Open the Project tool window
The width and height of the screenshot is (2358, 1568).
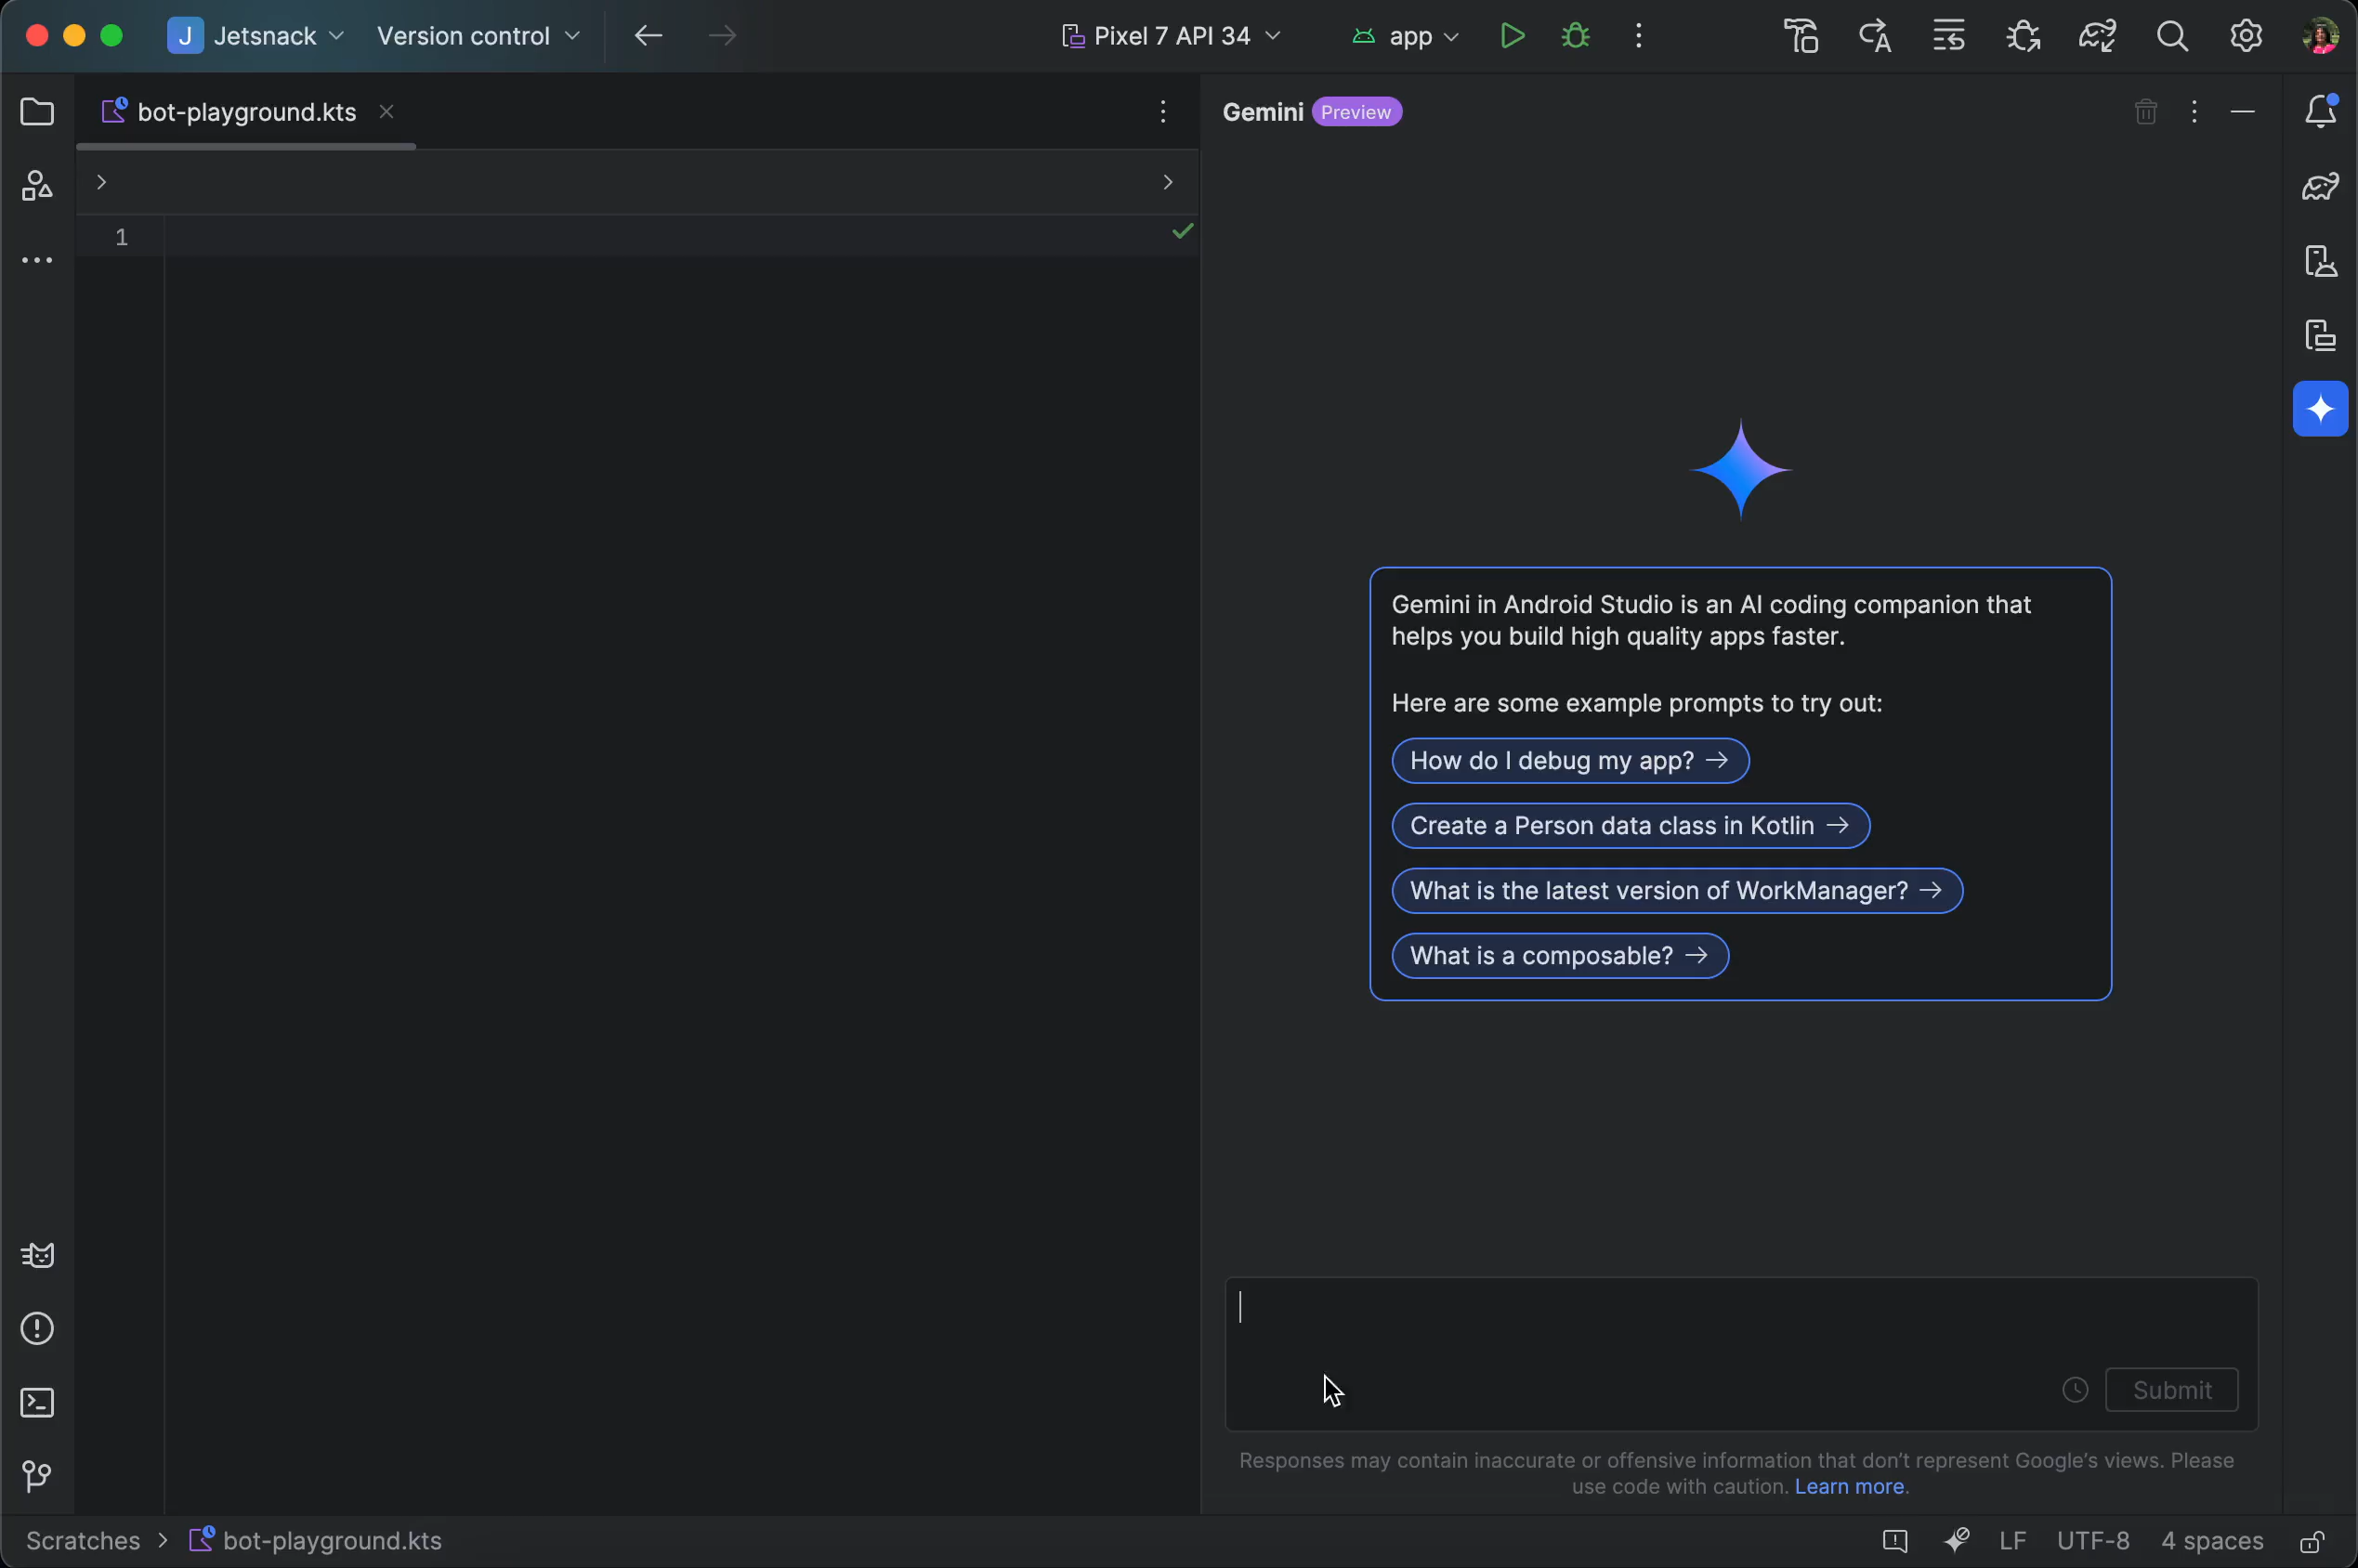(x=36, y=112)
